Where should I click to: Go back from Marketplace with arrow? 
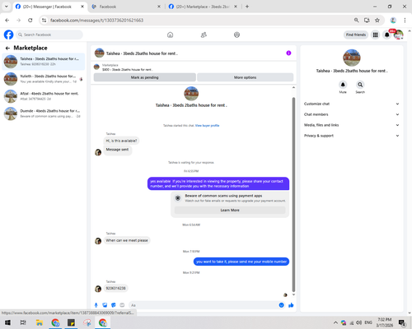tap(7, 48)
